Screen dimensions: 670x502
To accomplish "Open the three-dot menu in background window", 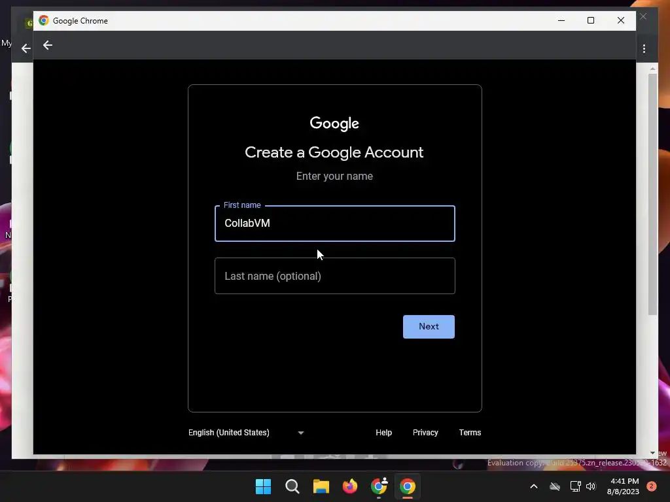I will pyautogui.click(x=644, y=49).
